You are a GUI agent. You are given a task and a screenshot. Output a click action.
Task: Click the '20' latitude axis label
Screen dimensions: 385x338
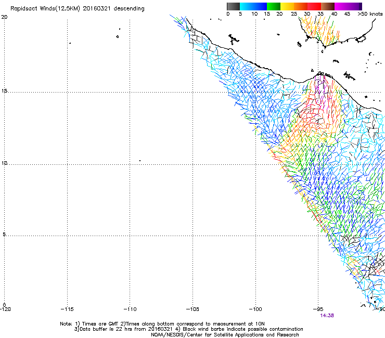point(4,17)
